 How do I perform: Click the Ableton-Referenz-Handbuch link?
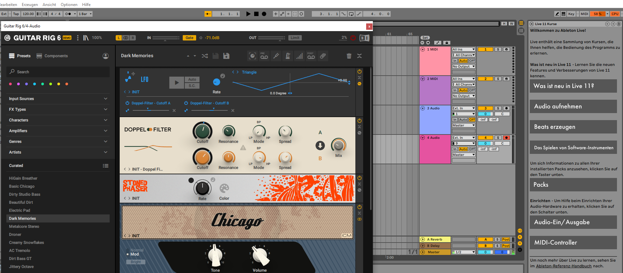(563, 266)
